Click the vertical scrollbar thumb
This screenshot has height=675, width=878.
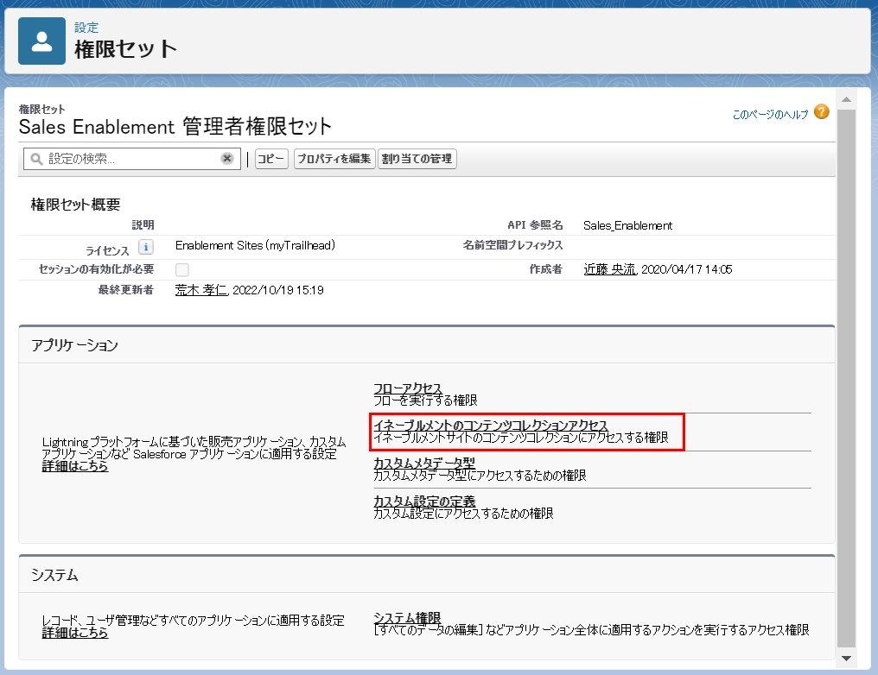click(x=846, y=378)
